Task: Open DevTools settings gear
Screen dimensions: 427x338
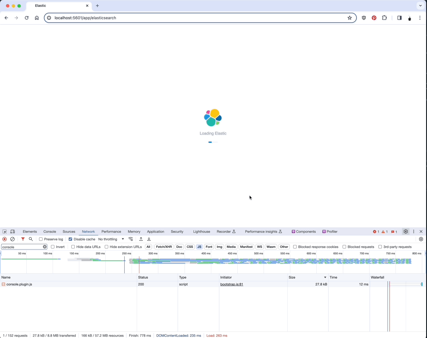Action: 406,231
